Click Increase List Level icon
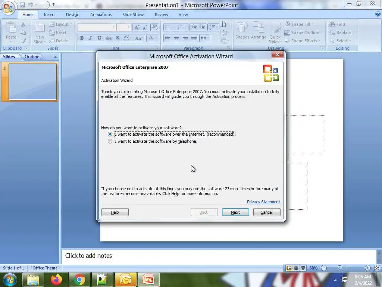The image size is (382, 287). click(203, 27)
